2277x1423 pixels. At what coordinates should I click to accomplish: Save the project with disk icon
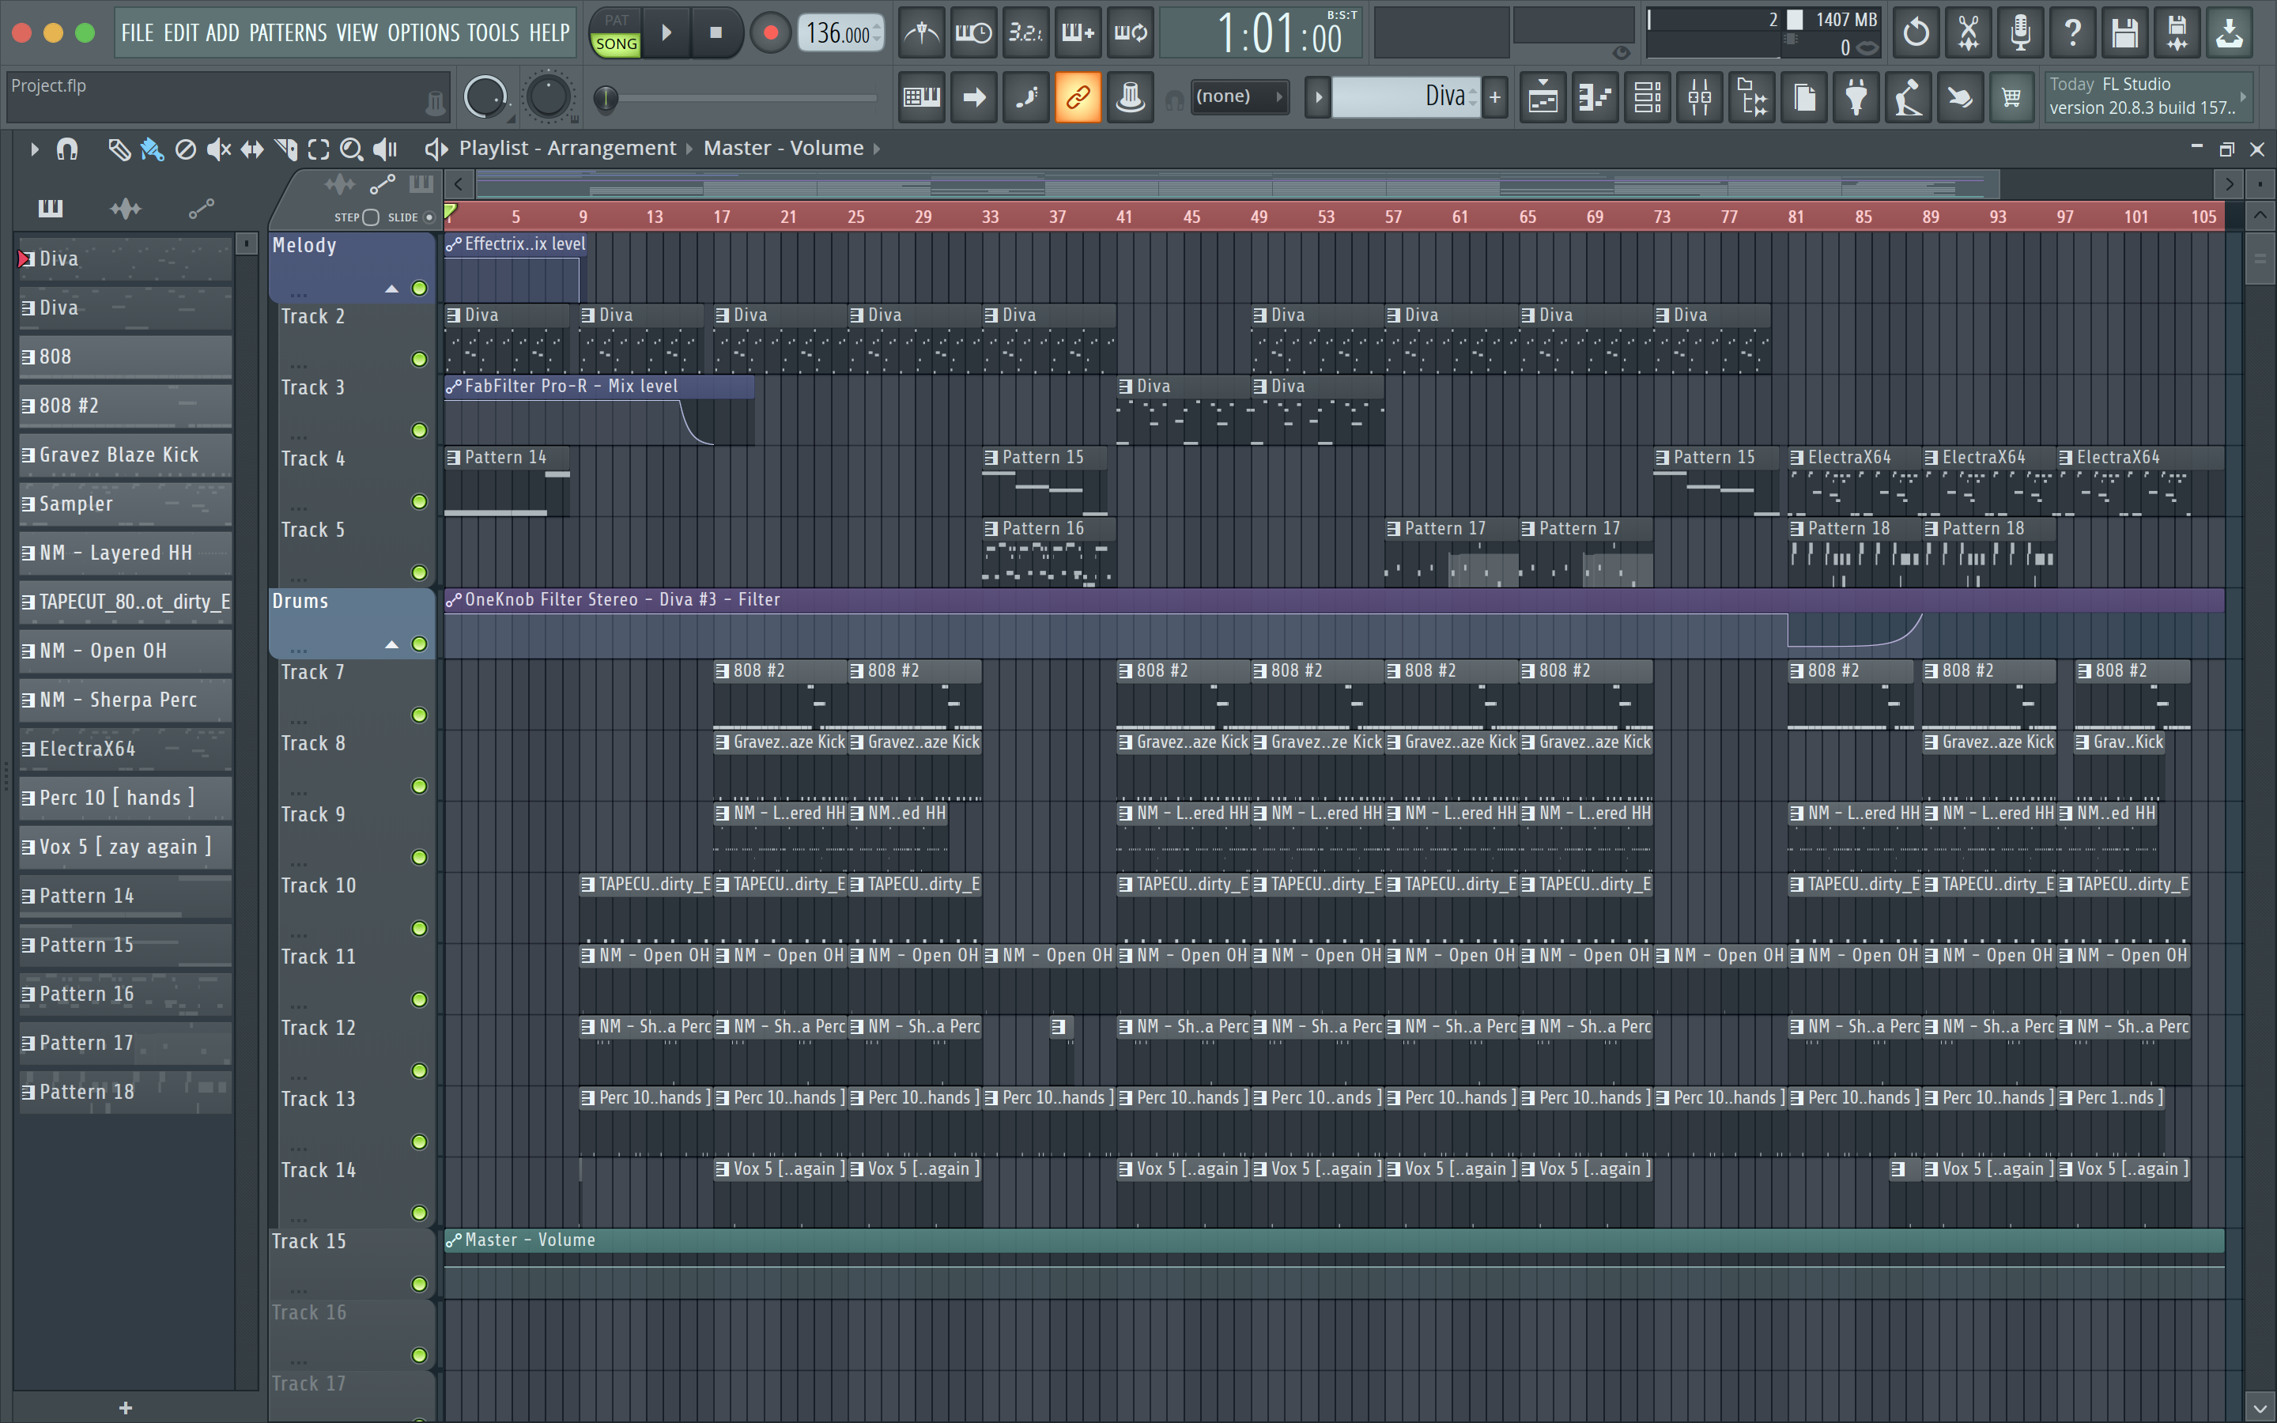coord(2124,34)
